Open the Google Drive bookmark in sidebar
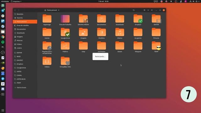The width and height of the screenshot is (201, 113). tap(25, 68)
